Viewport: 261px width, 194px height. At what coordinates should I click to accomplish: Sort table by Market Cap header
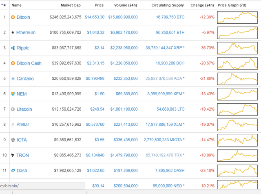[x=71, y=5]
